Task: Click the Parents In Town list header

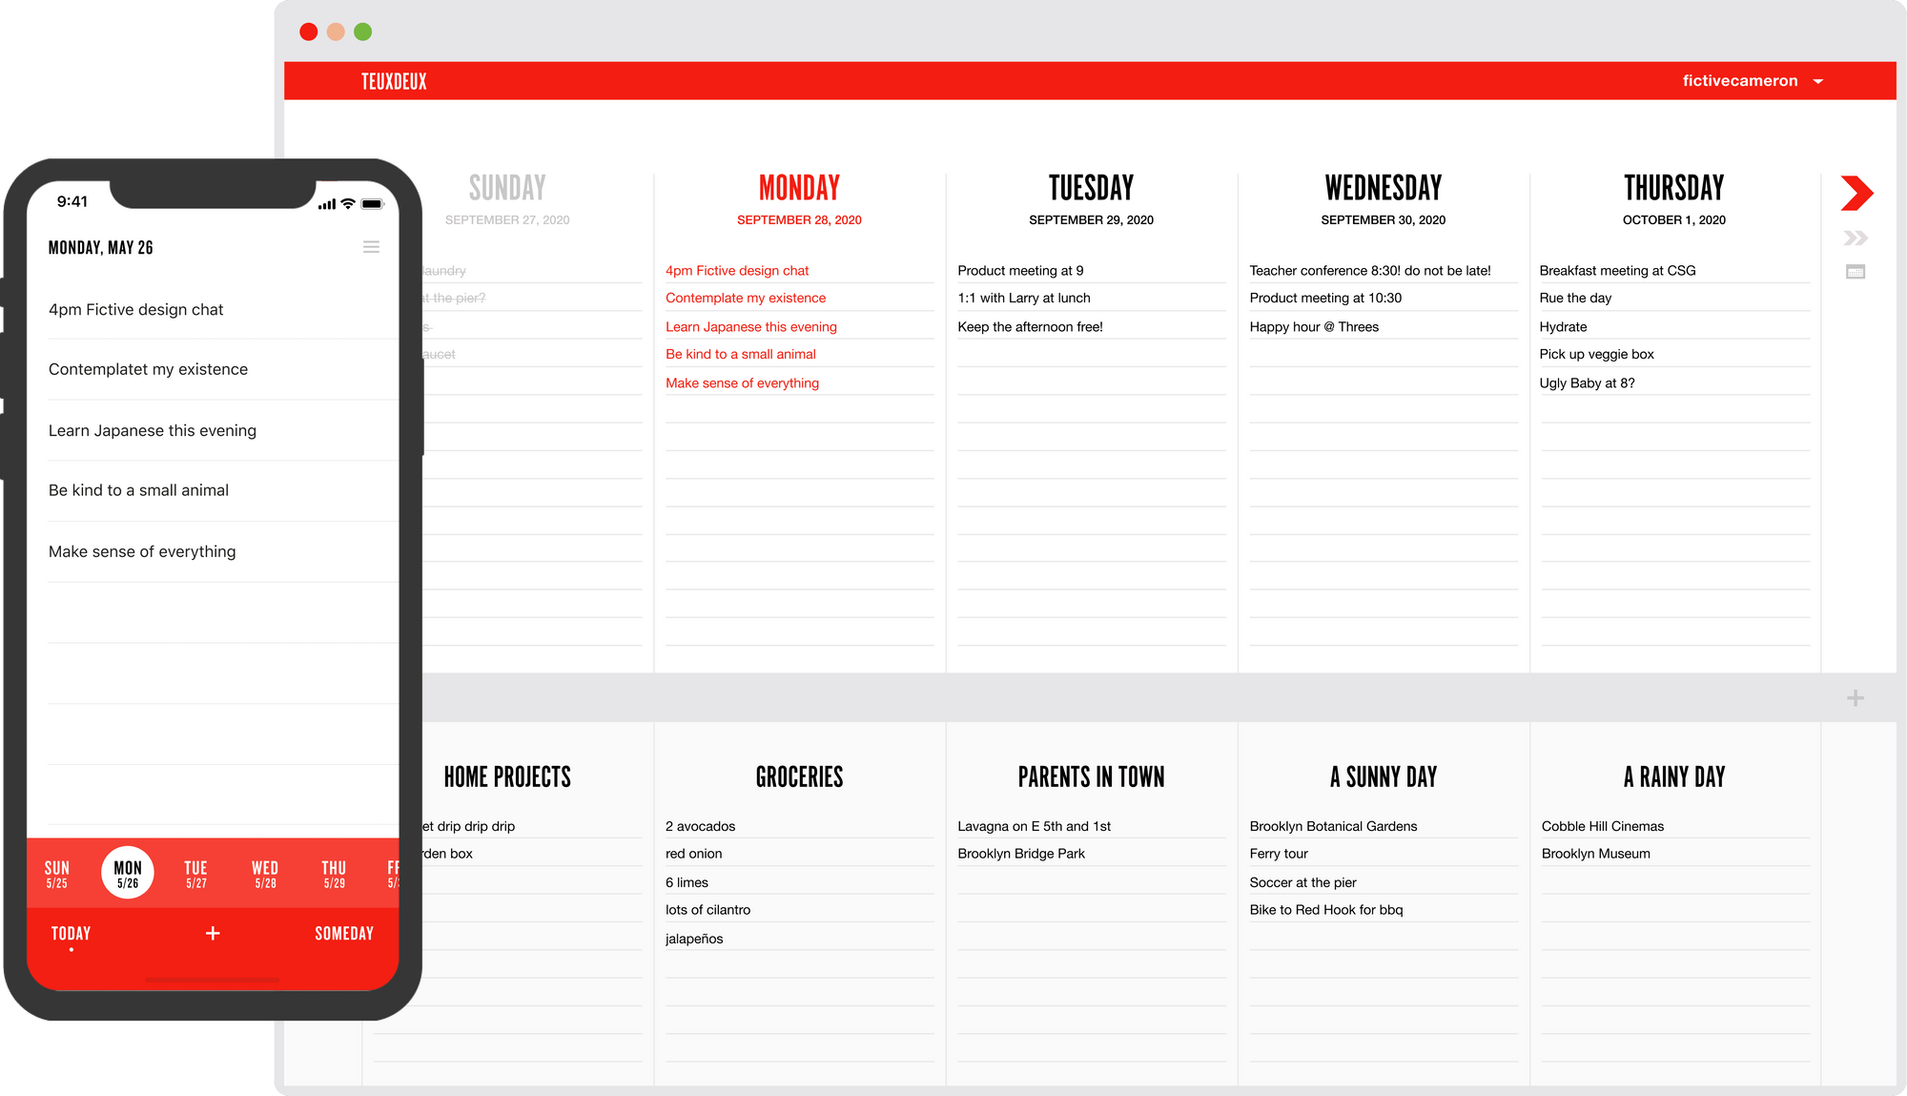Action: 1091,776
